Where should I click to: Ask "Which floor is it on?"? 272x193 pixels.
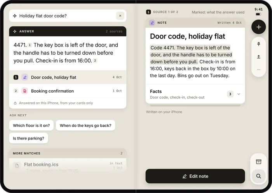click(31, 126)
